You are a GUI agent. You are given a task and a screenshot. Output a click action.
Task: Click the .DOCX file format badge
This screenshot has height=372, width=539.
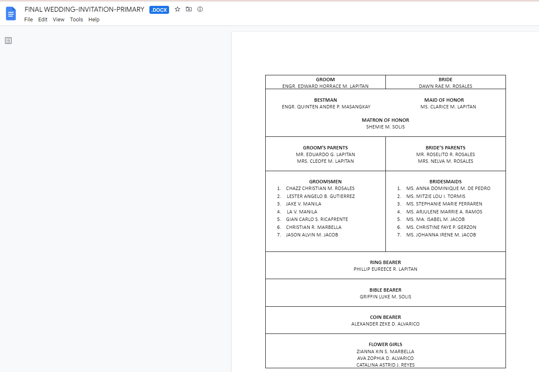pyautogui.click(x=159, y=10)
